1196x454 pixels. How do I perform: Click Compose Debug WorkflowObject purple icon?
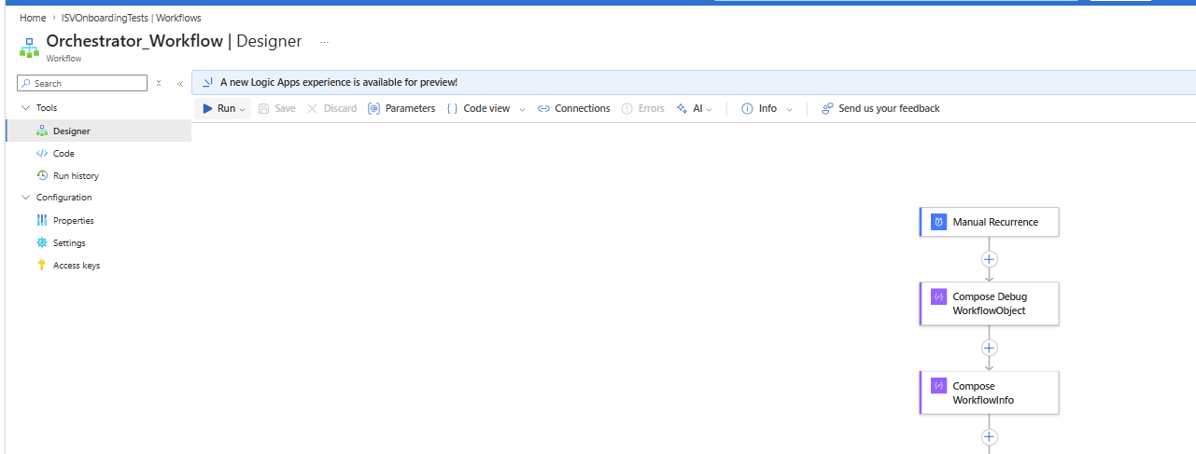pos(938,296)
